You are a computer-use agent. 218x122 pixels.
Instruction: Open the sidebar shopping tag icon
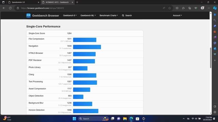tap(215, 26)
